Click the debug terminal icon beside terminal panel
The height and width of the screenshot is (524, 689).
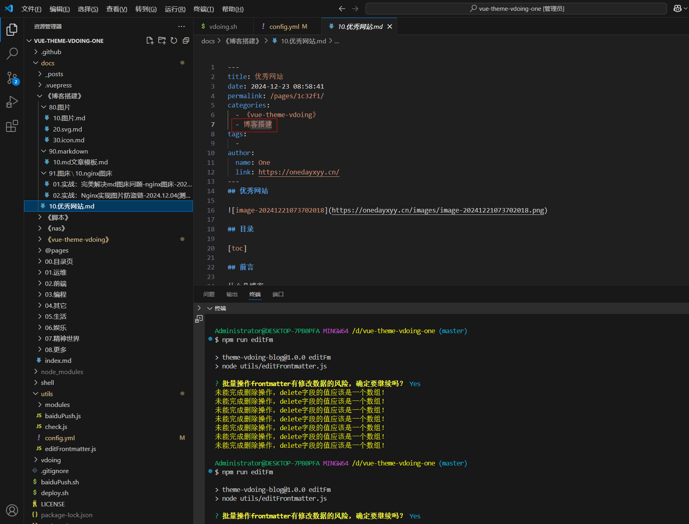point(199,319)
